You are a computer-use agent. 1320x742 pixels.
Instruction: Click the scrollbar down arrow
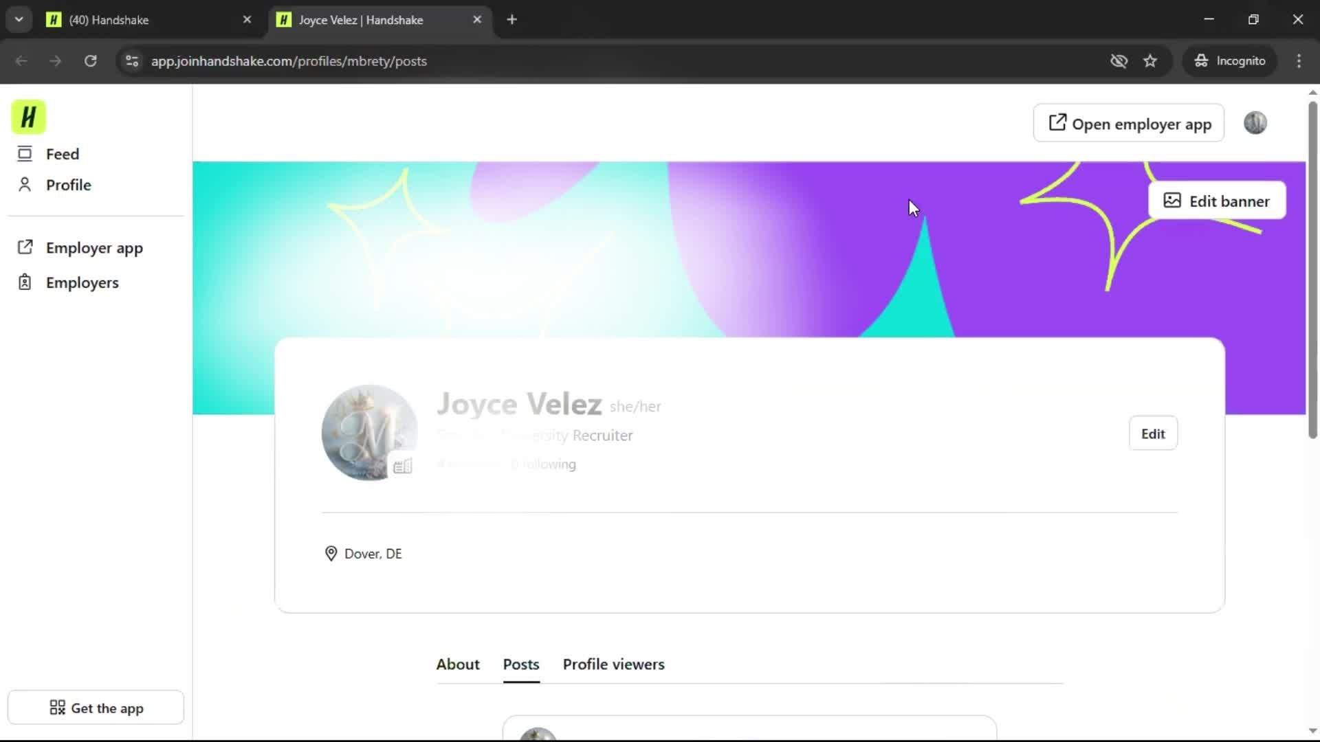point(1312,731)
